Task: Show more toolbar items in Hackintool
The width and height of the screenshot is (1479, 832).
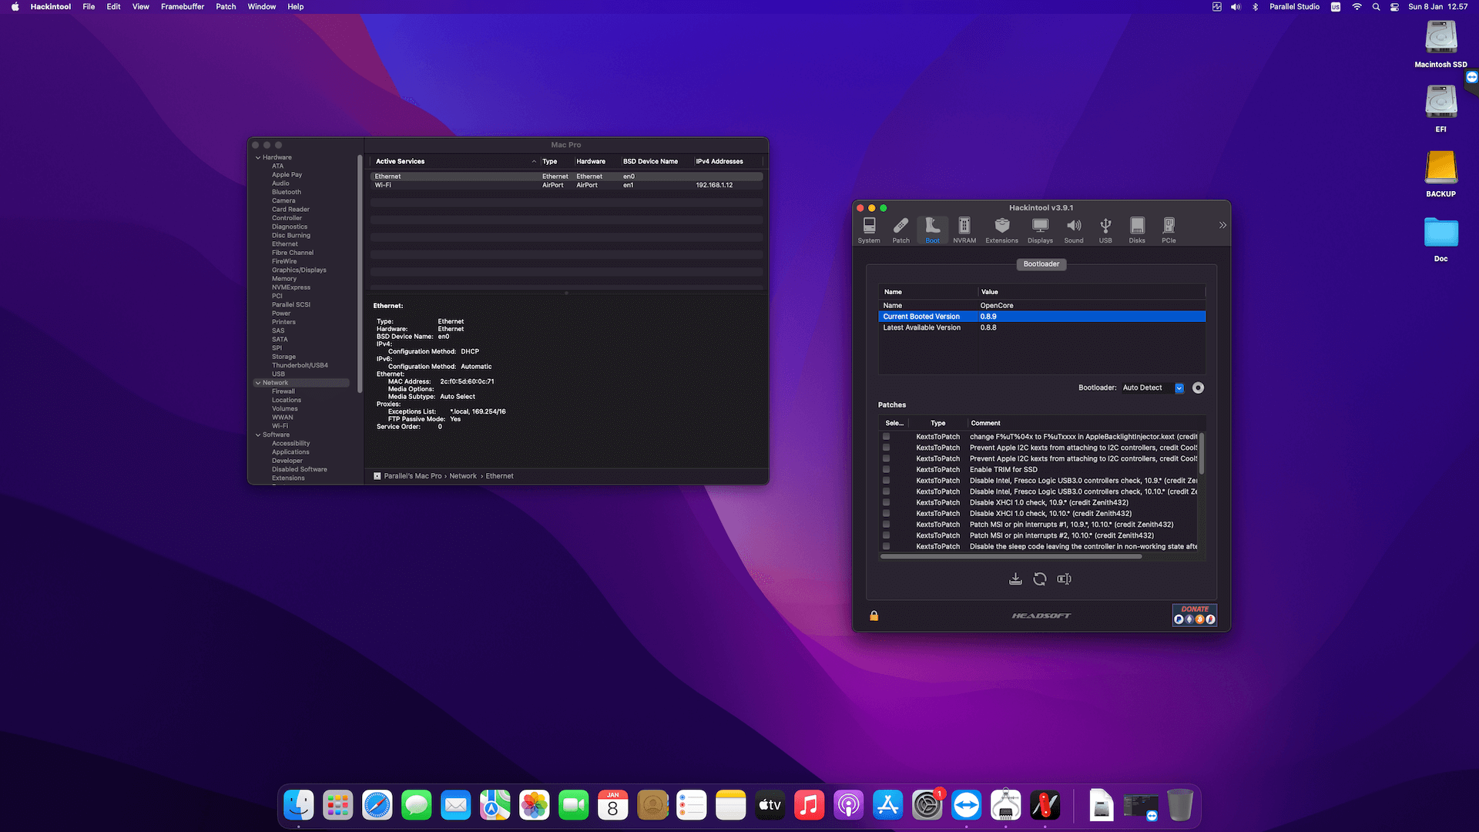Action: coord(1222,225)
